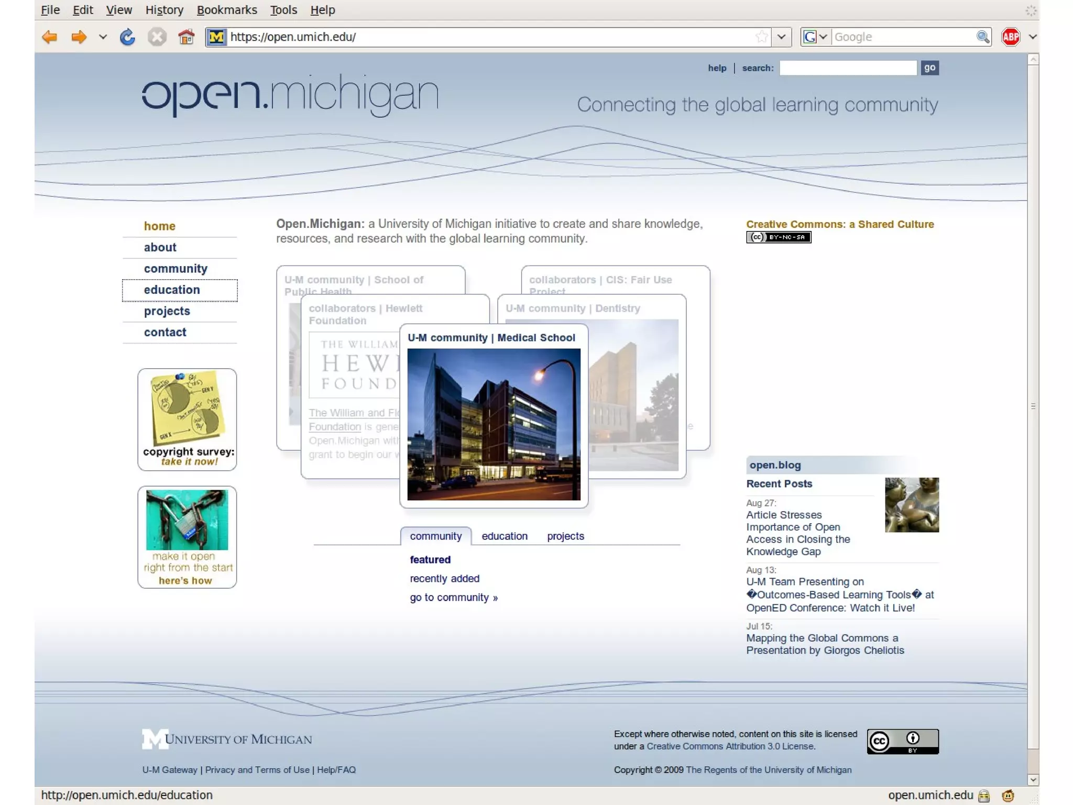Switch to the education tab below cards
The width and height of the screenshot is (1073, 805).
point(504,536)
